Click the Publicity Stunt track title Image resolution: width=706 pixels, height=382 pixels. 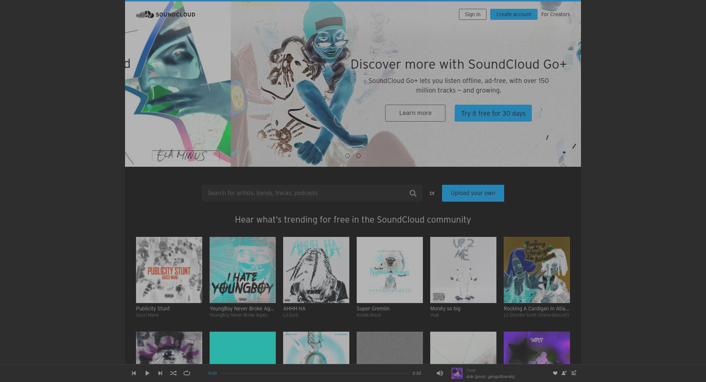pos(153,309)
